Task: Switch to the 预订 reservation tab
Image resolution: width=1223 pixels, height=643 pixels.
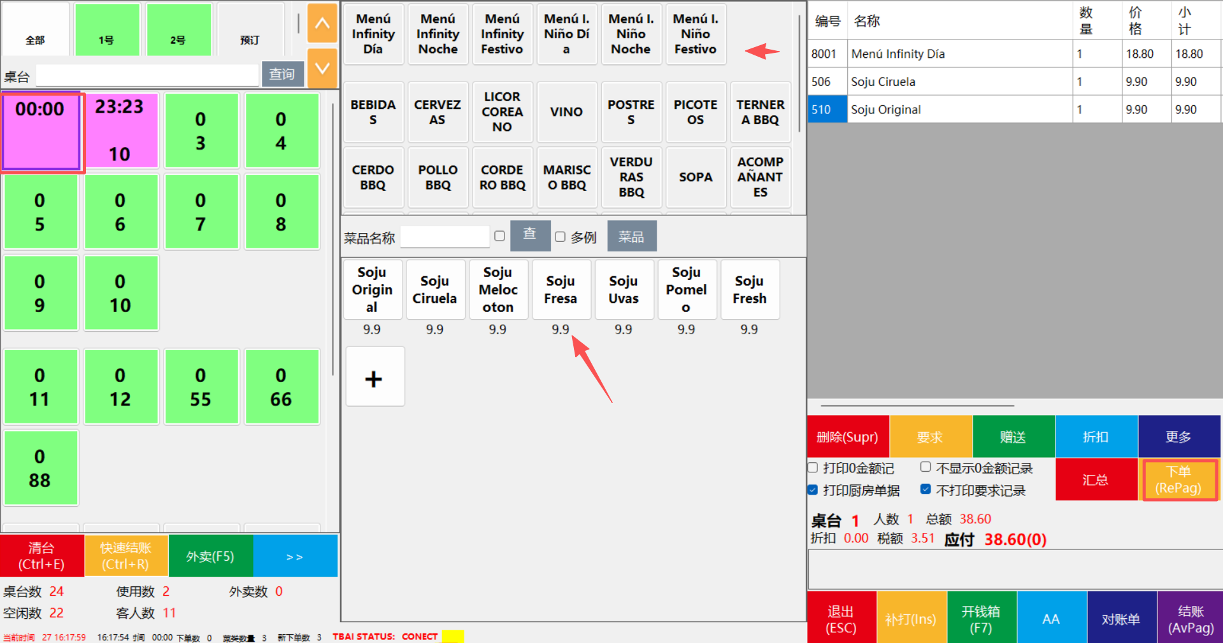Action: (250, 30)
